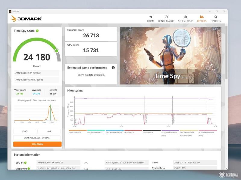Toggle GPU Memory Clock Frequency legend series

click(x=189, y=133)
